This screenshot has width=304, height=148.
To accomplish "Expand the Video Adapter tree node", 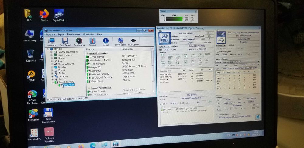I will 52,64.
